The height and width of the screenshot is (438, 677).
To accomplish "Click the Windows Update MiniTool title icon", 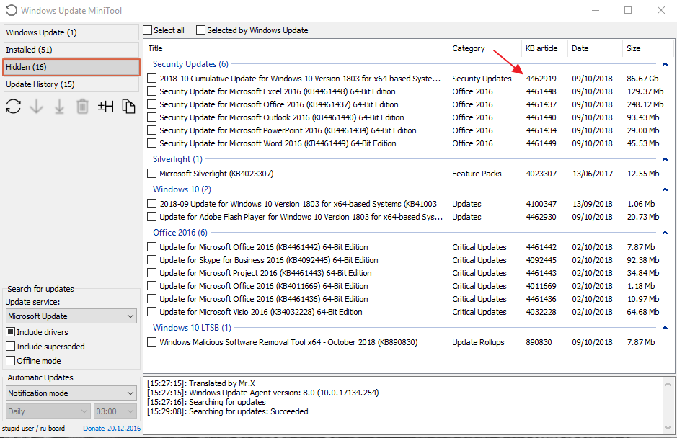I will (x=12, y=10).
